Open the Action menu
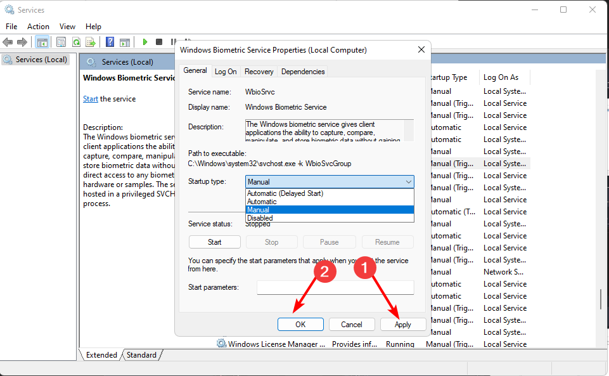This screenshot has width=609, height=376. pos(38,27)
